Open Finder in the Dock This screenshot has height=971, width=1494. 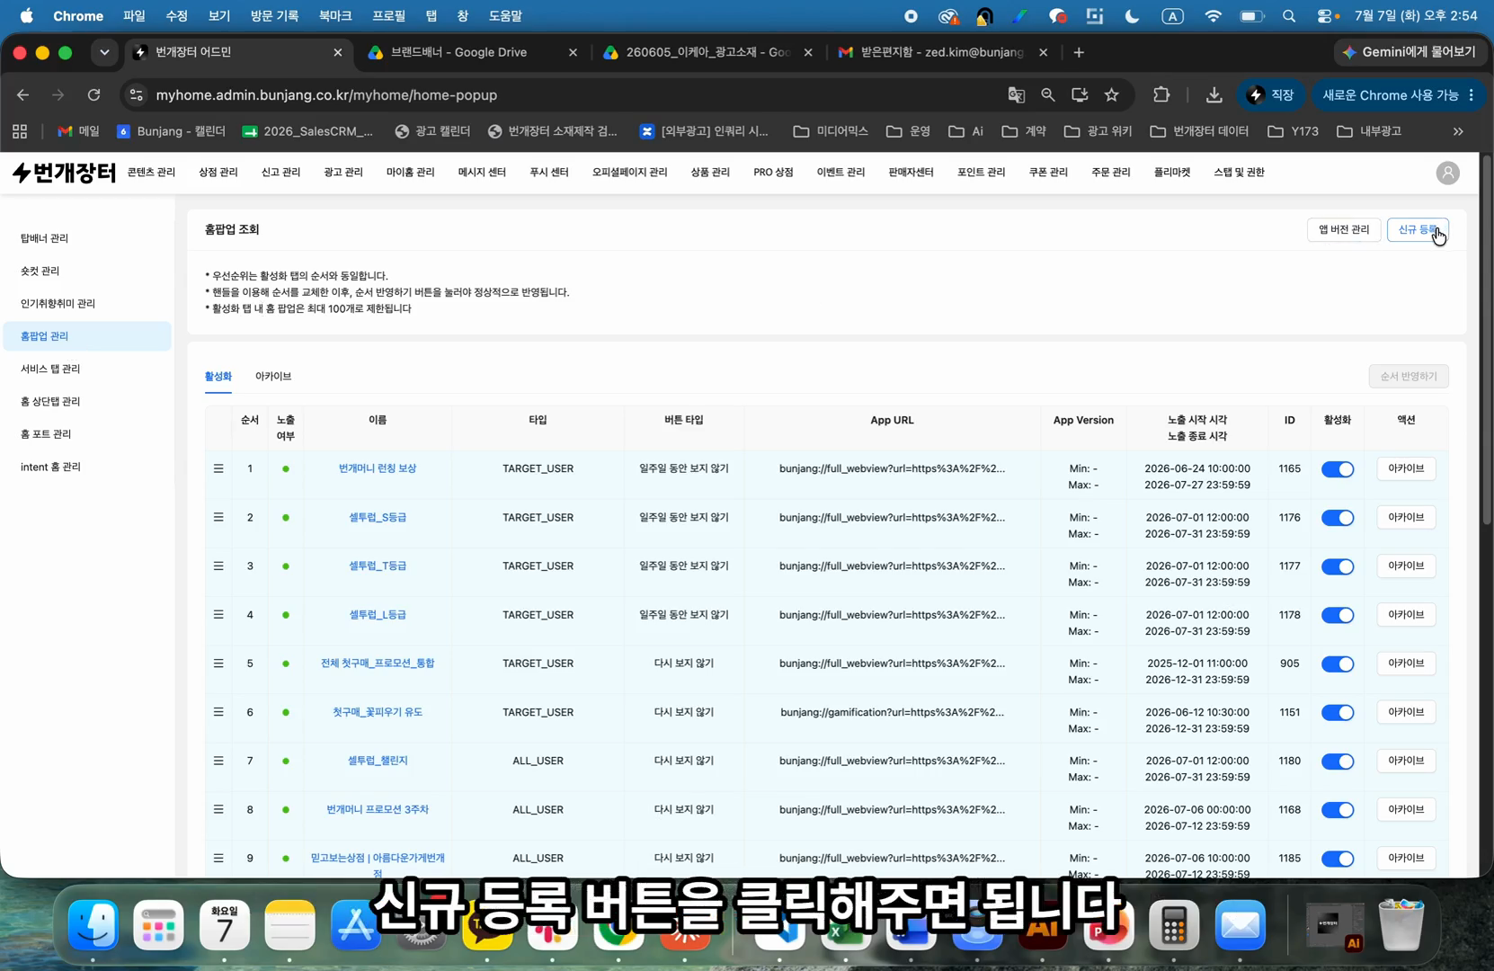(x=93, y=925)
